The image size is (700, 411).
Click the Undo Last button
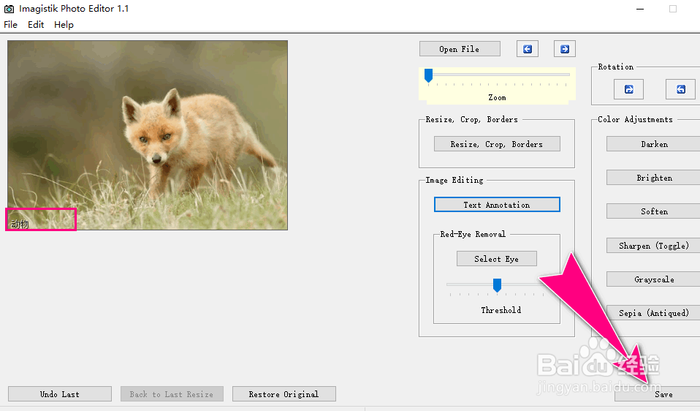pyautogui.click(x=60, y=394)
